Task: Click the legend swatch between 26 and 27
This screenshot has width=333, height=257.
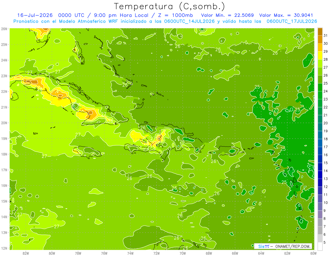Action: click(320, 71)
